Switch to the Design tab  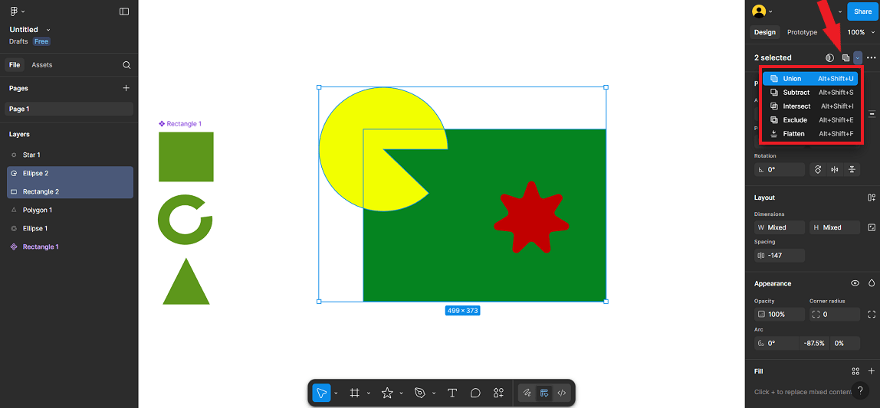click(x=764, y=32)
